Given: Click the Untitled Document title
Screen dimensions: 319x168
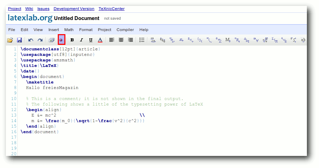Looking at the screenshot, I should click(x=76, y=18).
